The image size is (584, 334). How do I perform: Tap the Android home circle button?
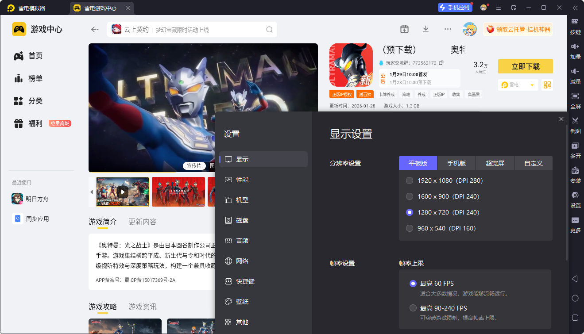[575, 298]
